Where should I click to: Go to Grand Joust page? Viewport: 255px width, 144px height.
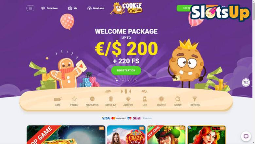coord(96,8)
